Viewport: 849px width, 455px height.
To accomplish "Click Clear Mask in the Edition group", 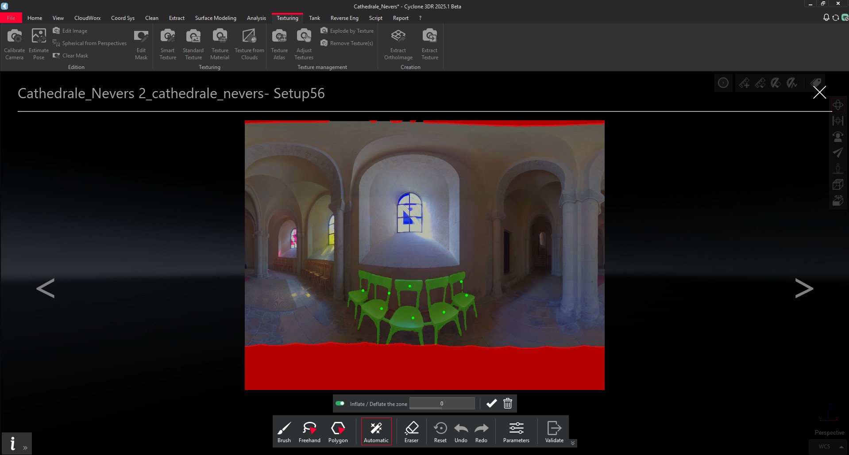I will 70,55.
